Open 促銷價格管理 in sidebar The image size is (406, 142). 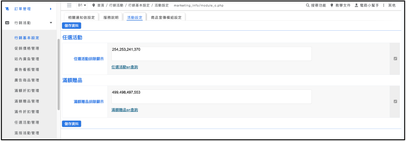point(27,48)
